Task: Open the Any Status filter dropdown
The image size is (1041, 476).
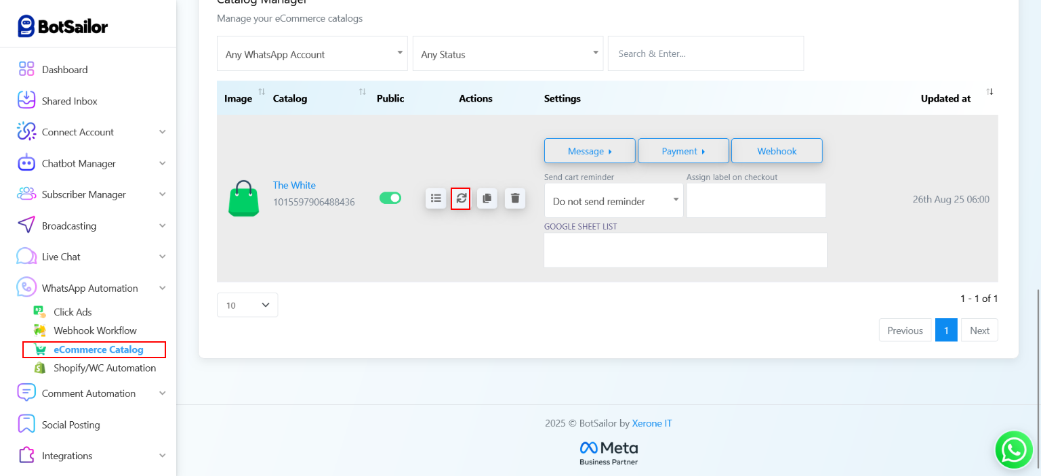Action: click(507, 53)
